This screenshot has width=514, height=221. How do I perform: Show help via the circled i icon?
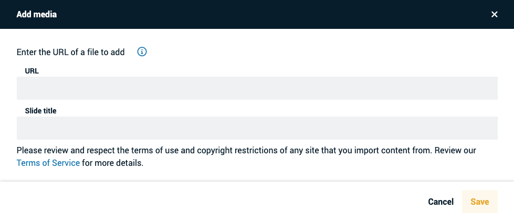pyautogui.click(x=142, y=52)
